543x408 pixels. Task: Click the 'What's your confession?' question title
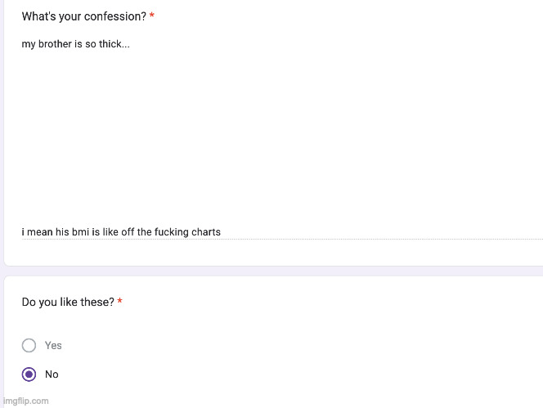83,17
